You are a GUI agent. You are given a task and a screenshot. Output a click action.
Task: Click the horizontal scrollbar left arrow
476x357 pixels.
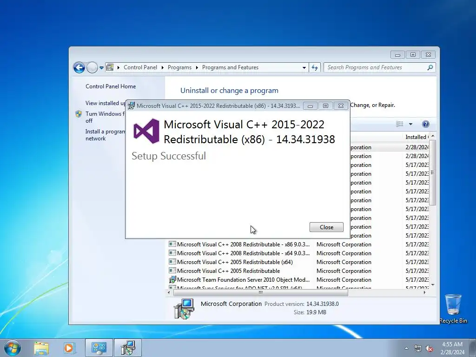(x=169, y=293)
